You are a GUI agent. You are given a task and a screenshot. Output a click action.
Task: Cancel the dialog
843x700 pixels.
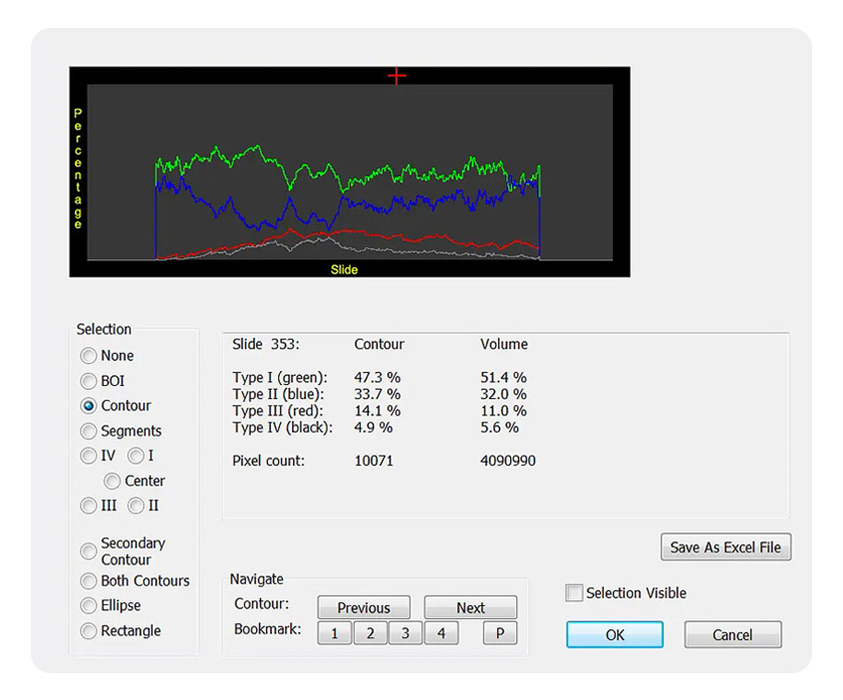(732, 635)
